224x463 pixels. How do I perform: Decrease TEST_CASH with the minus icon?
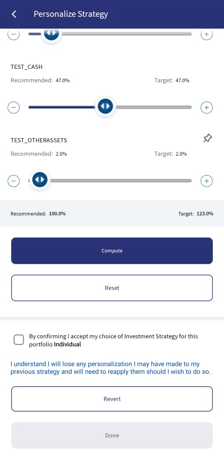[14, 107]
